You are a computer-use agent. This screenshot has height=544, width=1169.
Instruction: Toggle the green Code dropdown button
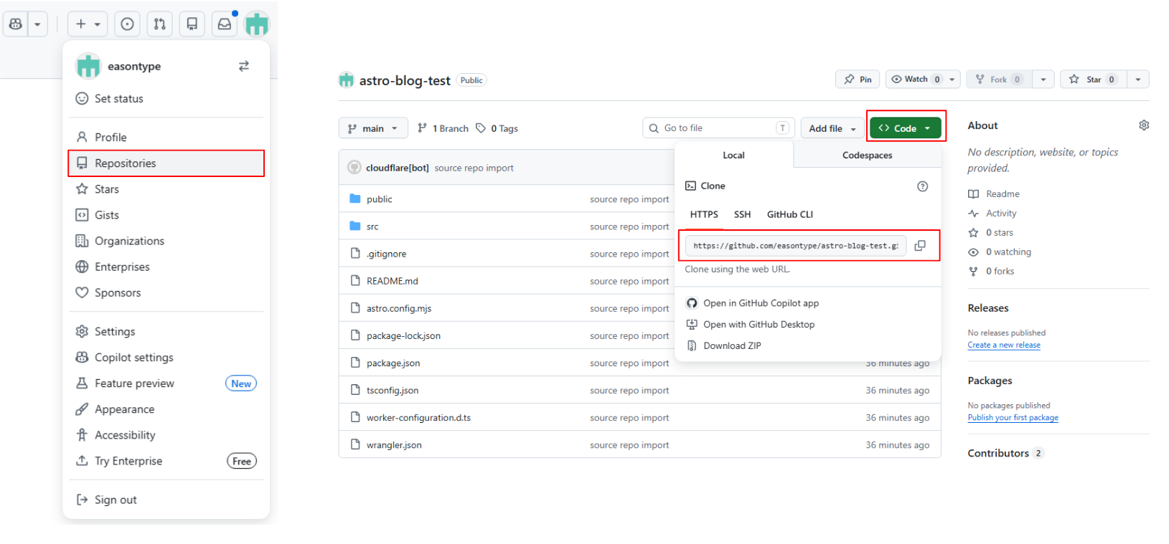905,128
